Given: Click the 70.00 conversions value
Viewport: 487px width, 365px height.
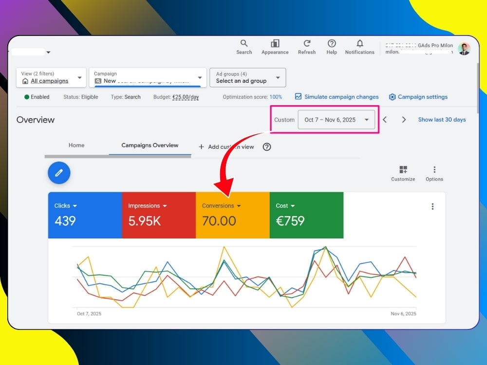Looking at the screenshot, I should (219, 221).
